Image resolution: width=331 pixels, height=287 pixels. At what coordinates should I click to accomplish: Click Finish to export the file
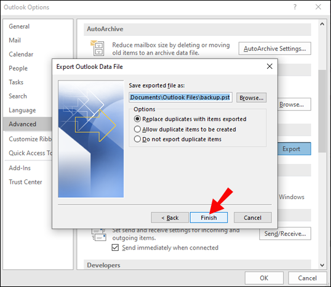pyautogui.click(x=209, y=218)
